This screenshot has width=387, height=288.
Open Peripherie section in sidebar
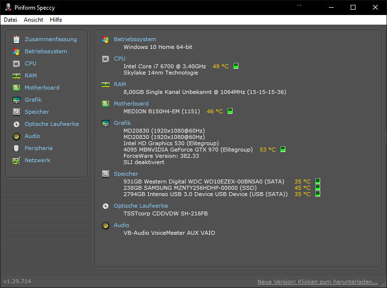39,148
